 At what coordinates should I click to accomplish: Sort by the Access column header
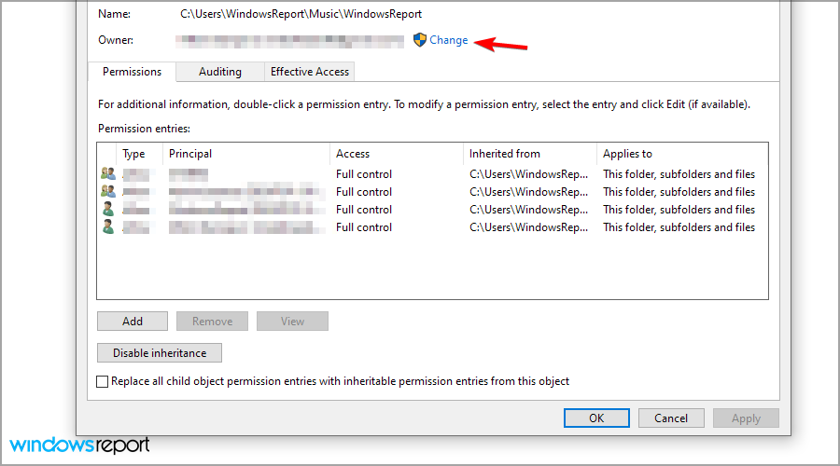(x=353, y=154)
